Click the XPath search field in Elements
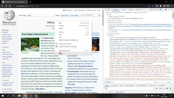Viewport: 174px width, 98px height. tap(129, 82)
